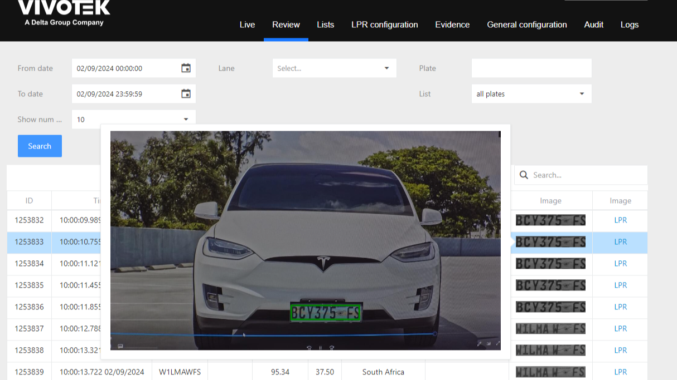Click the caption icon at image bottom-left

pos(120,346)
